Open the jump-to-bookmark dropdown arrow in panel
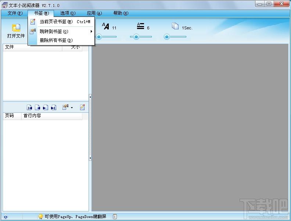 [x=72, y=108]
